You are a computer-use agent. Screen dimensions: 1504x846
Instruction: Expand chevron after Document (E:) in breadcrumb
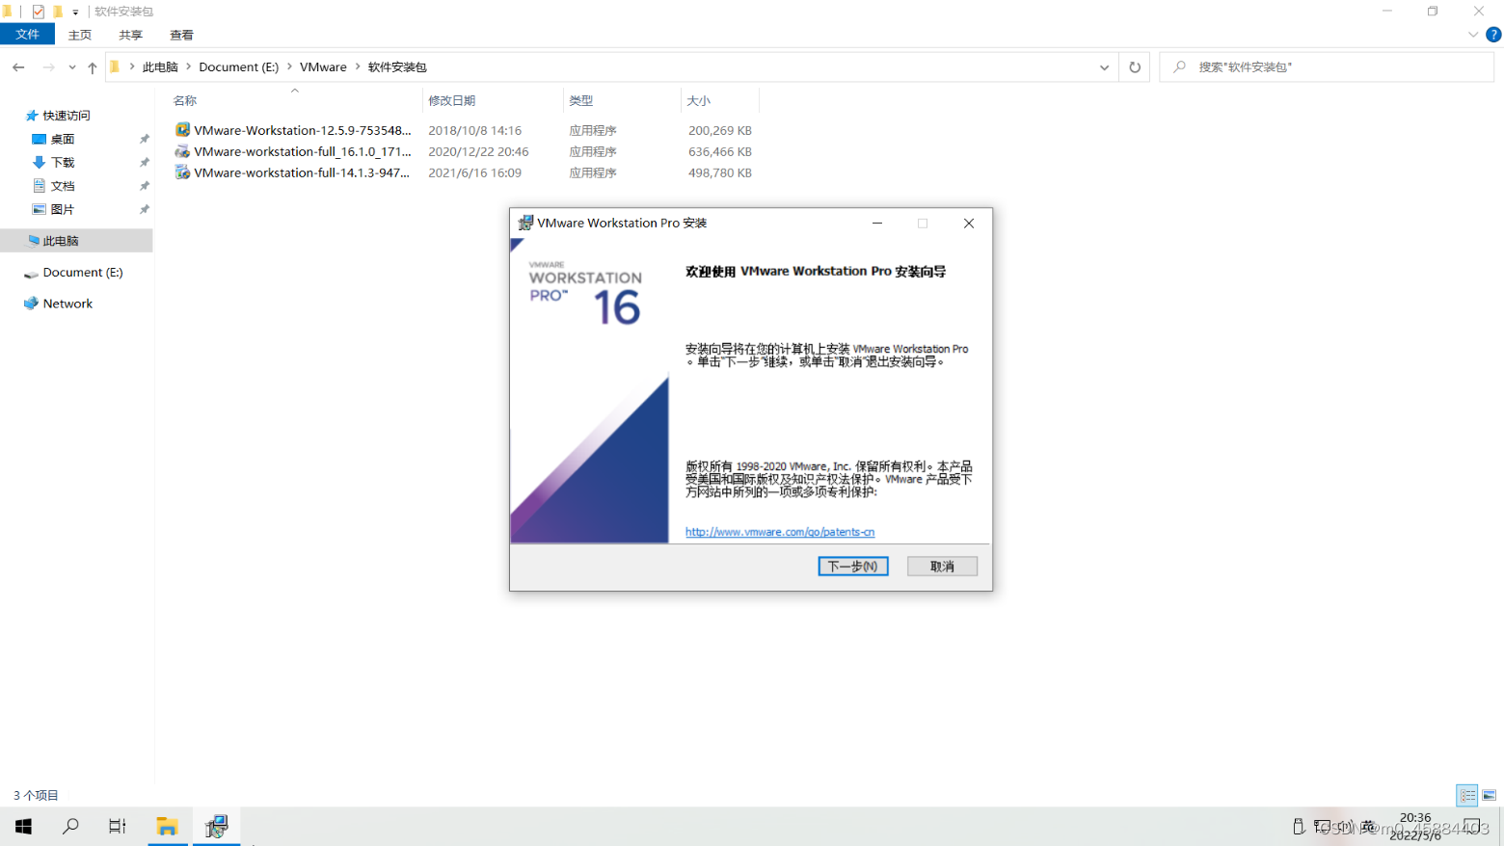click(x=289, y=66)
